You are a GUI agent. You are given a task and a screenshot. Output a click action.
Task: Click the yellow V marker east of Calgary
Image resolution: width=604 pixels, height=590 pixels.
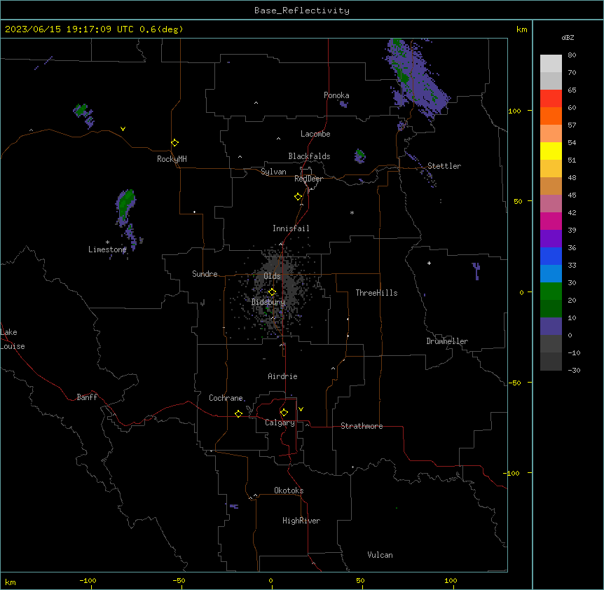pyautogui.click(x=301, y=409)
